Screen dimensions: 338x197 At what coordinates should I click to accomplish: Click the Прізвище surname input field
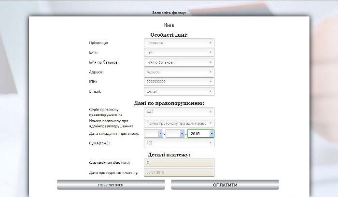[x=179, y=42]
